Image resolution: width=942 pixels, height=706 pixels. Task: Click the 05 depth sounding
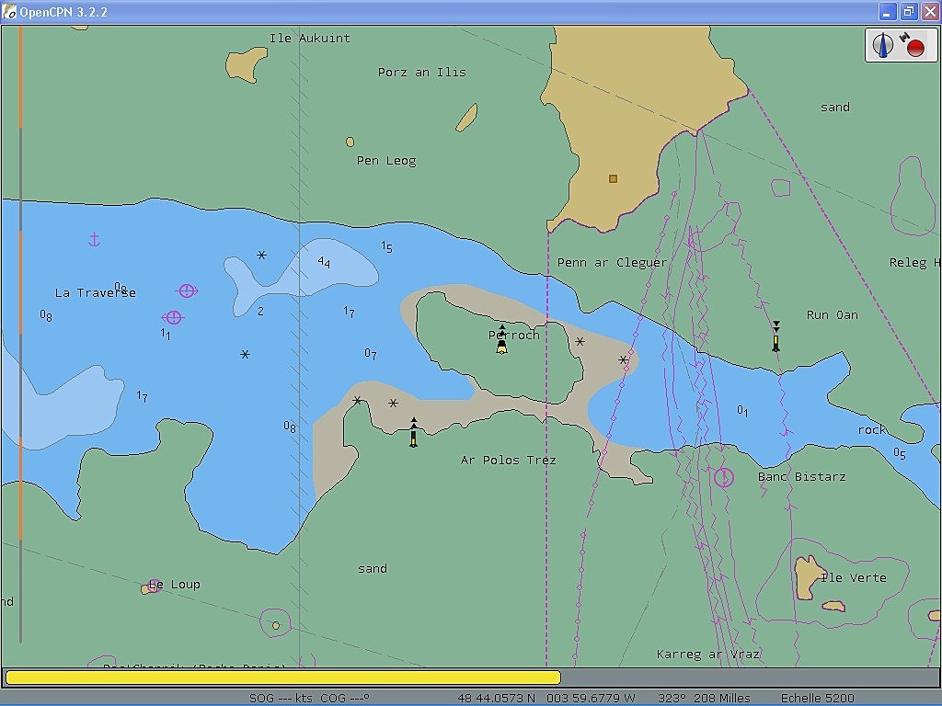(900, 453)
